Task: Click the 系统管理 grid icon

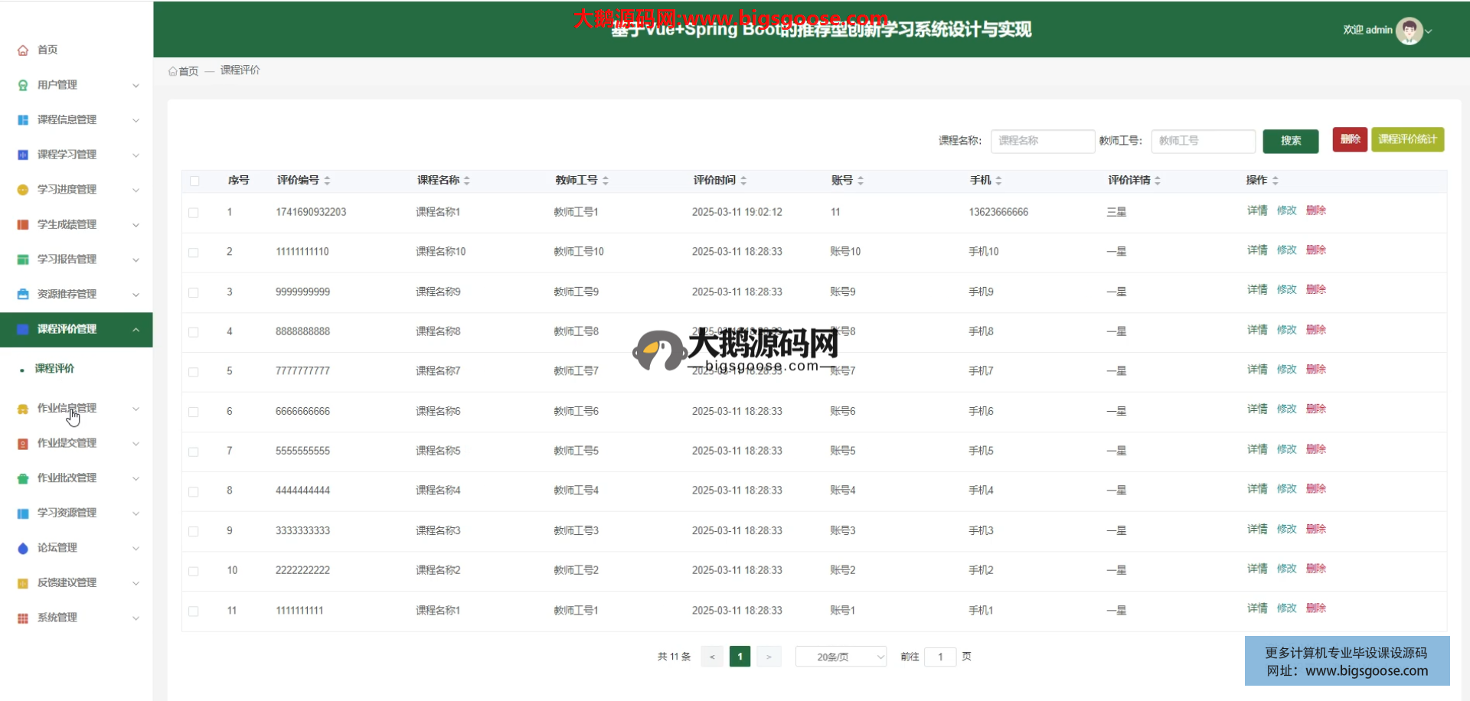Action: pos(23,618)
